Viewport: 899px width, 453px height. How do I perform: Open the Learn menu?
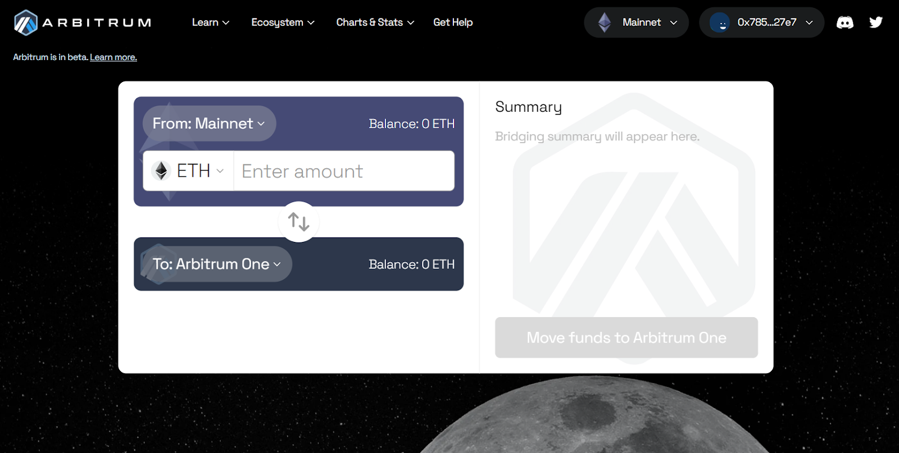211,22
